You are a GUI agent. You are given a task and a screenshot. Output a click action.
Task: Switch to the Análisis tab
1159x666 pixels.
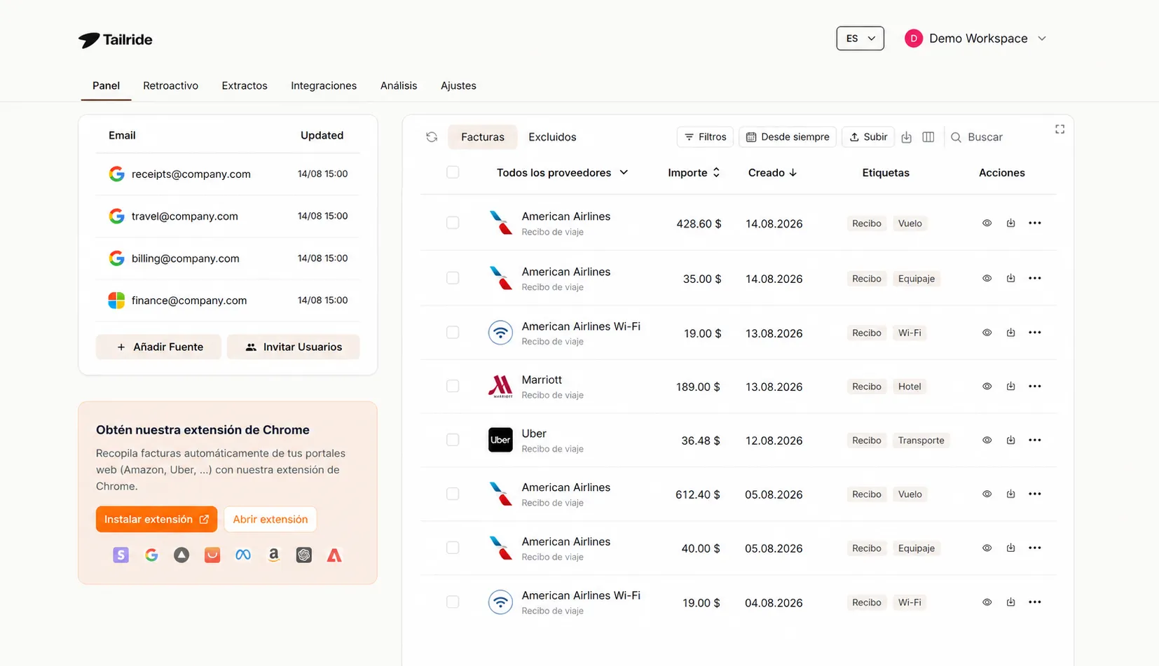399,85
